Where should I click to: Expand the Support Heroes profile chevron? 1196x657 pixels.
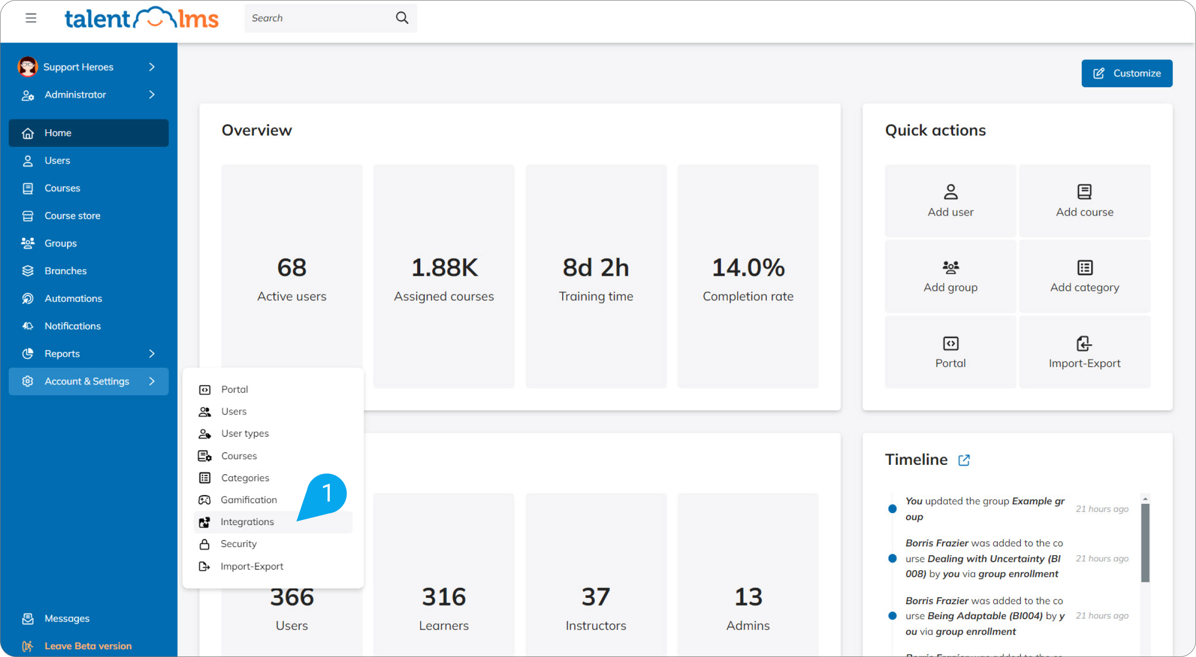[x=152, y=67]
